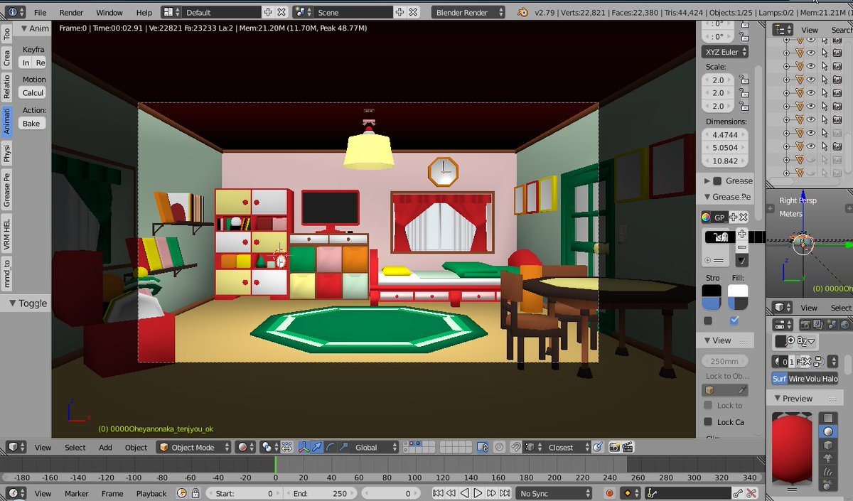Open the Blender Render engine dropdown

(468, 12)
